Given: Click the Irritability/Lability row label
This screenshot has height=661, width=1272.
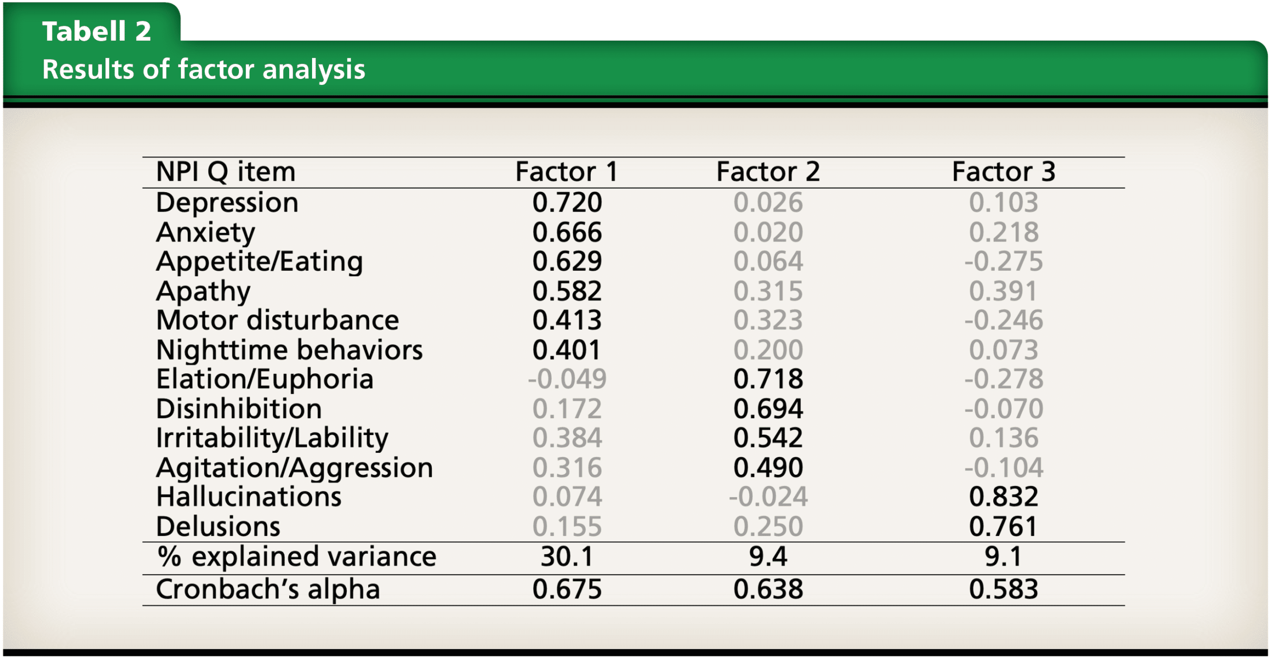Looking at the screenshot, I should [x=272, y=438].
